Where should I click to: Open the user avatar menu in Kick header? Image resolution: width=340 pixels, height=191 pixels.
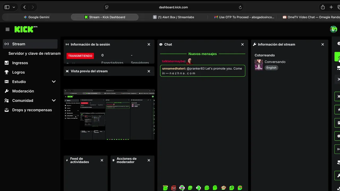pyautogui.click(x=333, y=29)
